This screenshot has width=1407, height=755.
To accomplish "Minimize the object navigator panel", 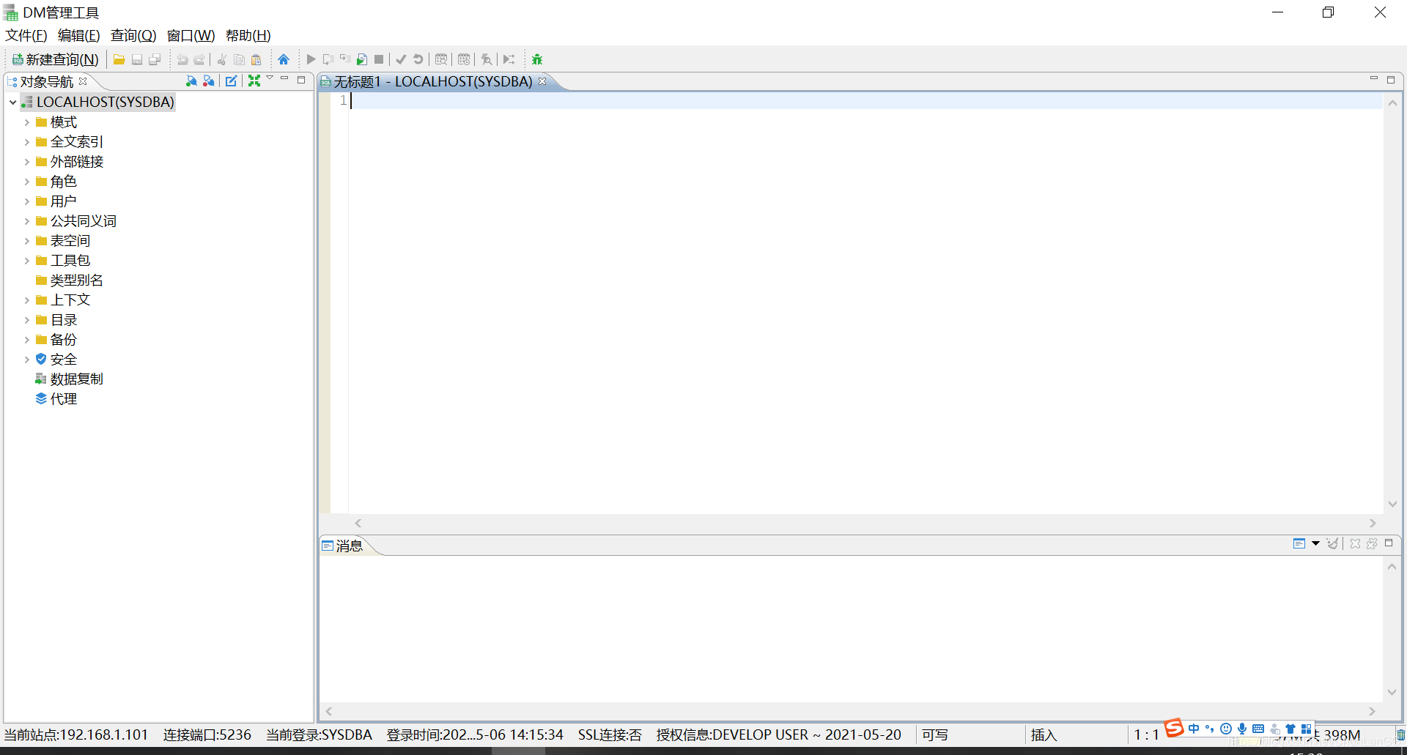I will [x=284, y=79].
